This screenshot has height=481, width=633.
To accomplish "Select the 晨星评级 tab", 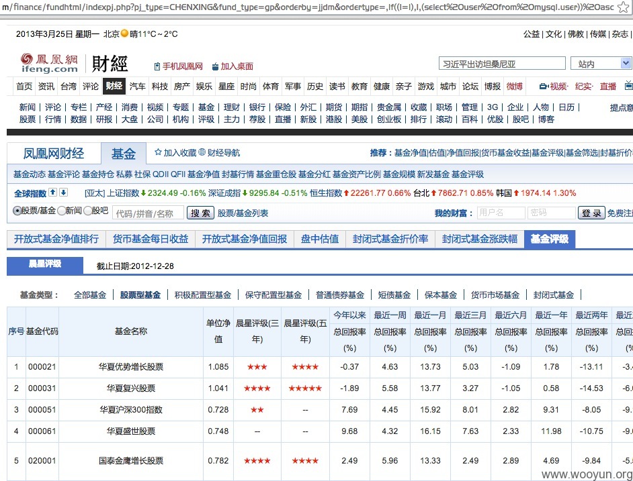I will [x=45, y=265].
